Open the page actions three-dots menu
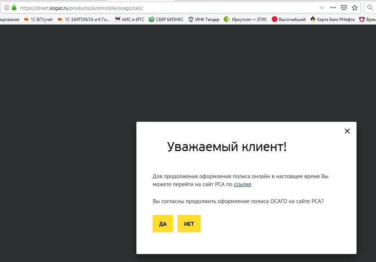376x262 pixels. tap(333, 8)
